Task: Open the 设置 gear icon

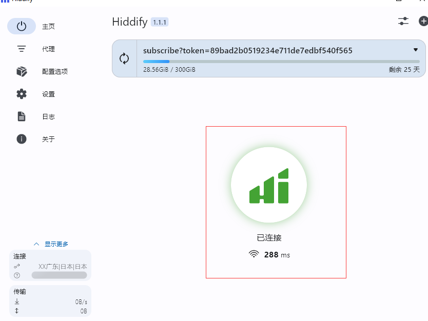Action: (x=22, y=94)
